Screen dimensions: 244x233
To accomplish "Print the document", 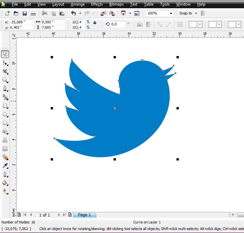I will (33, 14).
